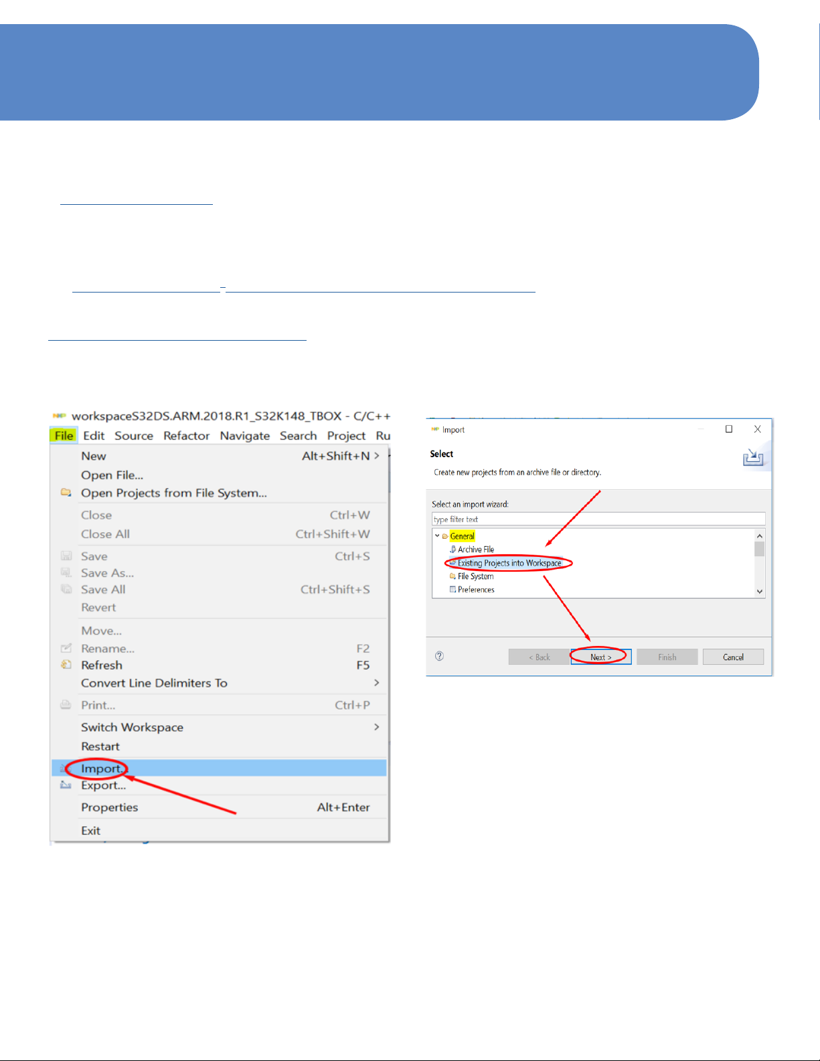Select Existing Projects into Workspace
The width and height of the screenshot is (820, 1061).
click(x=509, y=563)
